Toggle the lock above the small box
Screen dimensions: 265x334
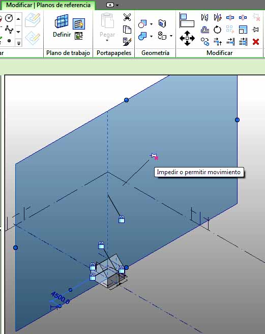point(101,245)
